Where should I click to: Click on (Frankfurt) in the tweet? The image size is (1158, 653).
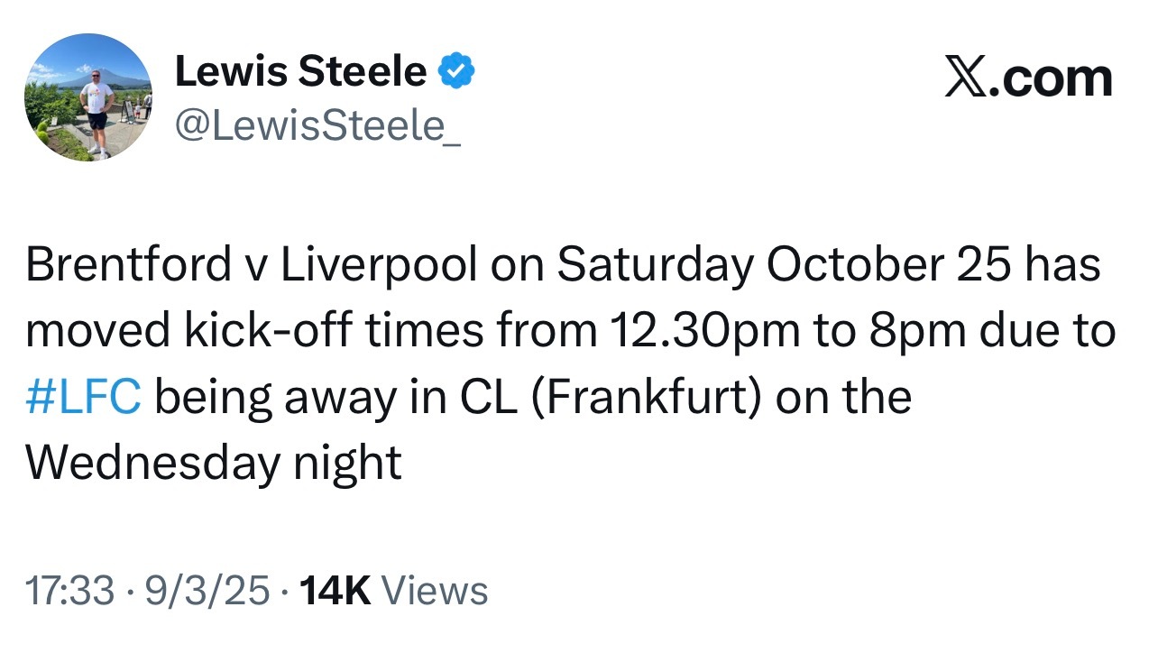tap(648, 400)
